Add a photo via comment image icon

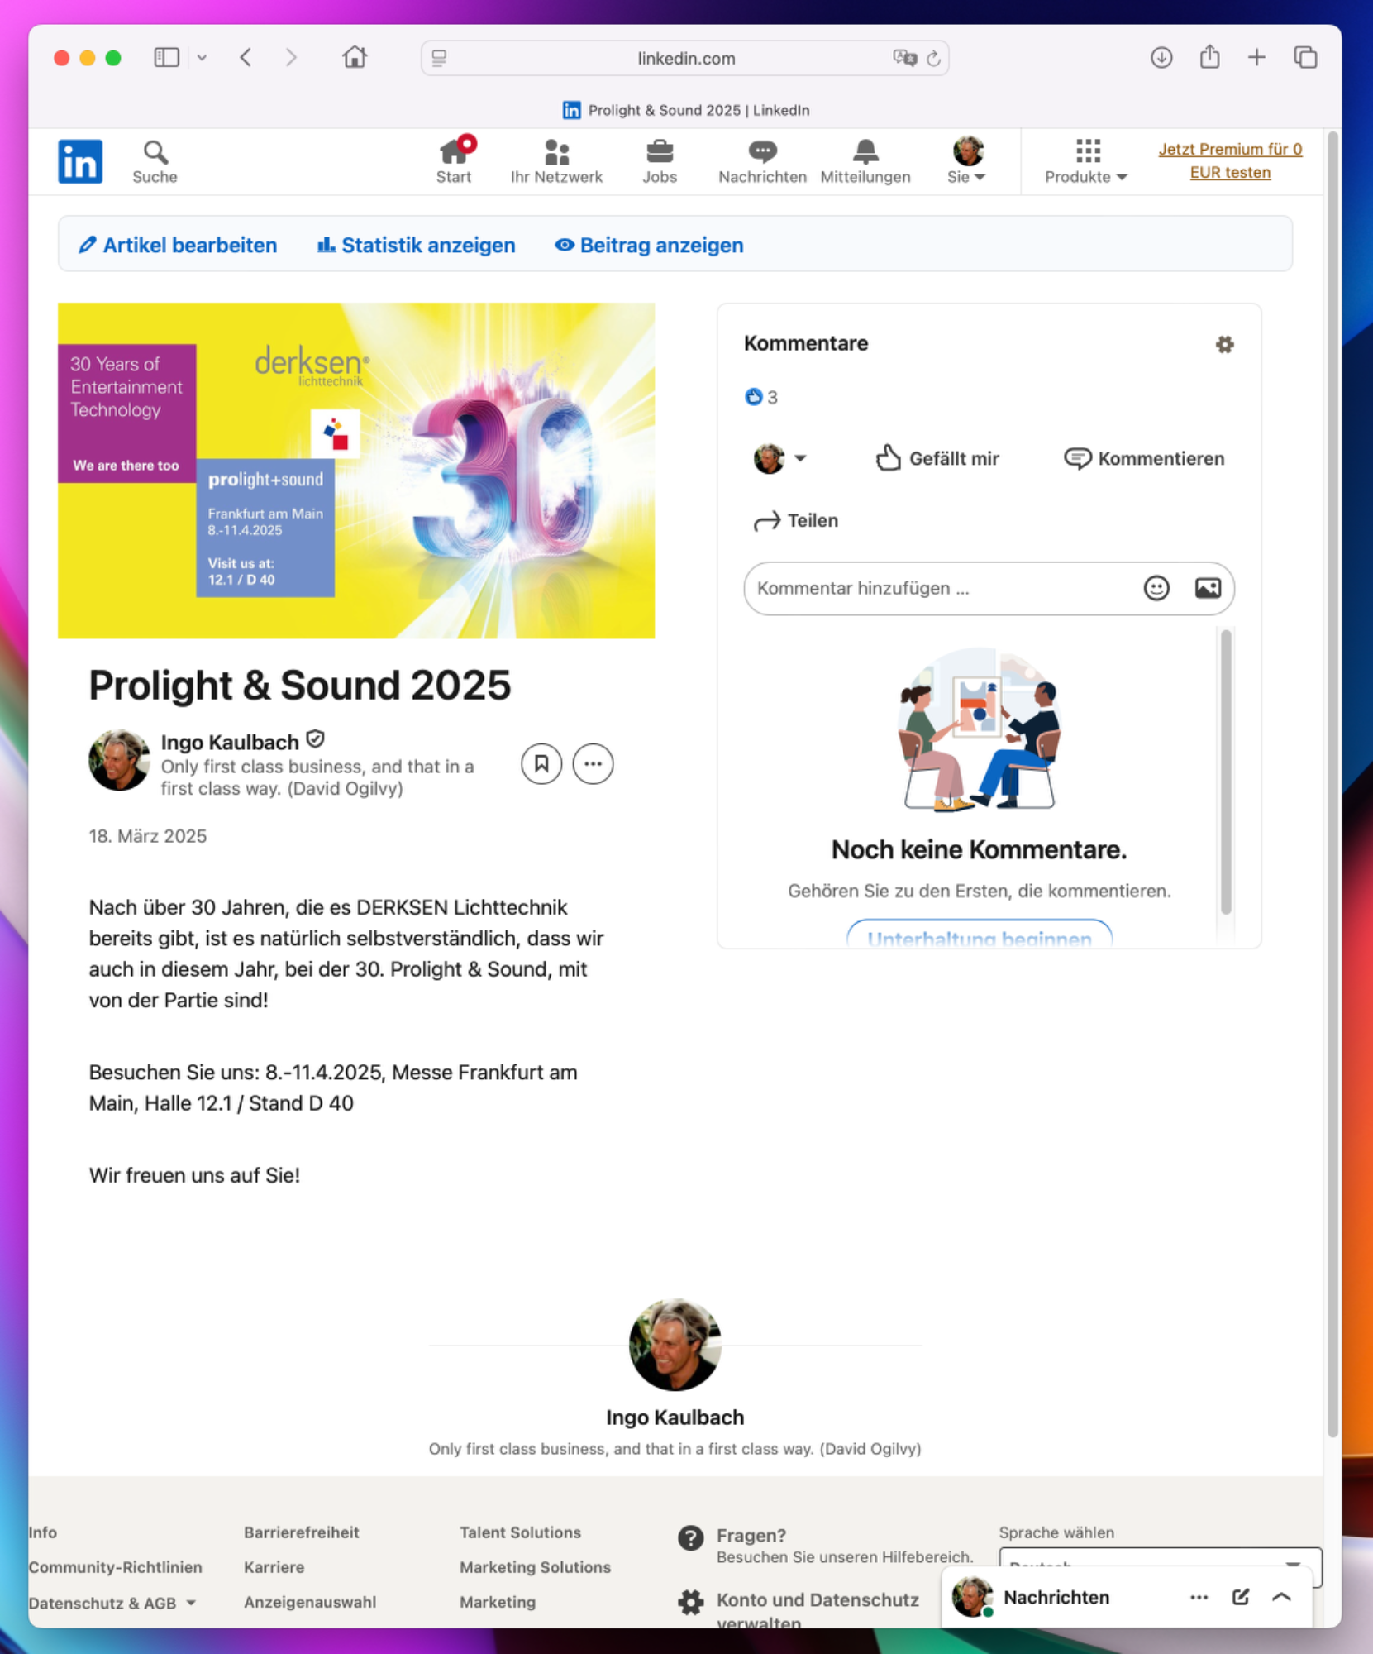[1207, 588]
